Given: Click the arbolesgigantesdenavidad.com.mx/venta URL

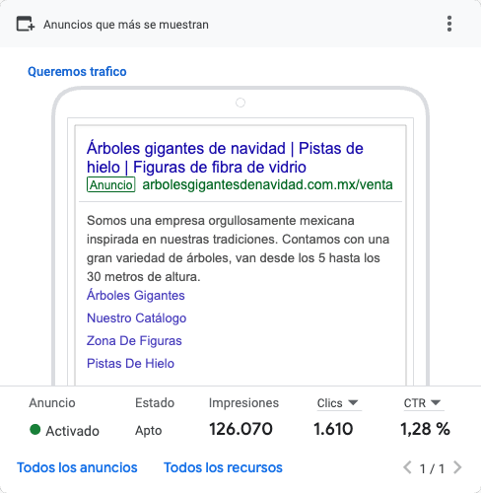Looking at the screenshot, I should pos(267,184).
